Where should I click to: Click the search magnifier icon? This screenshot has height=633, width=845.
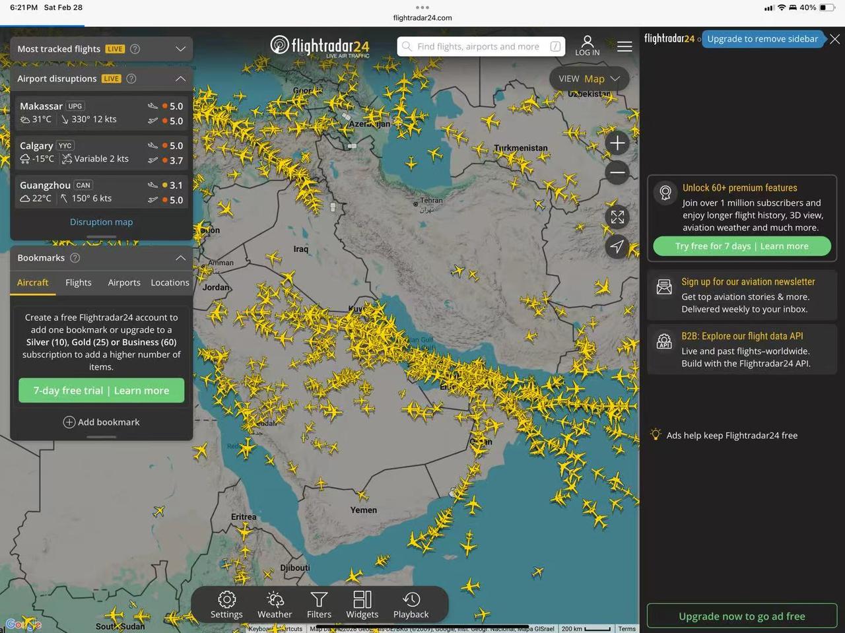click(x=407, y=46)
